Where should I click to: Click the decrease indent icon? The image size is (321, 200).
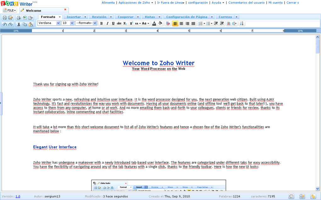[x=216, y=23]
